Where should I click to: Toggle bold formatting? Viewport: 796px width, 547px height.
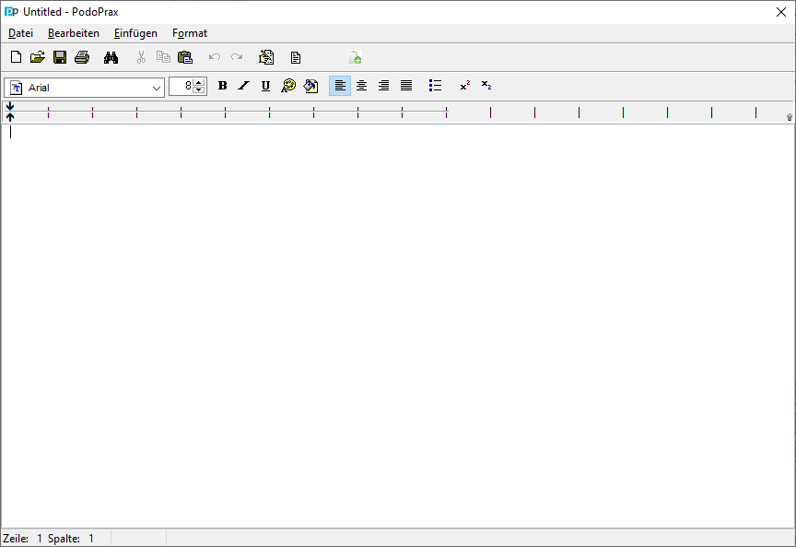click(222, 86)
